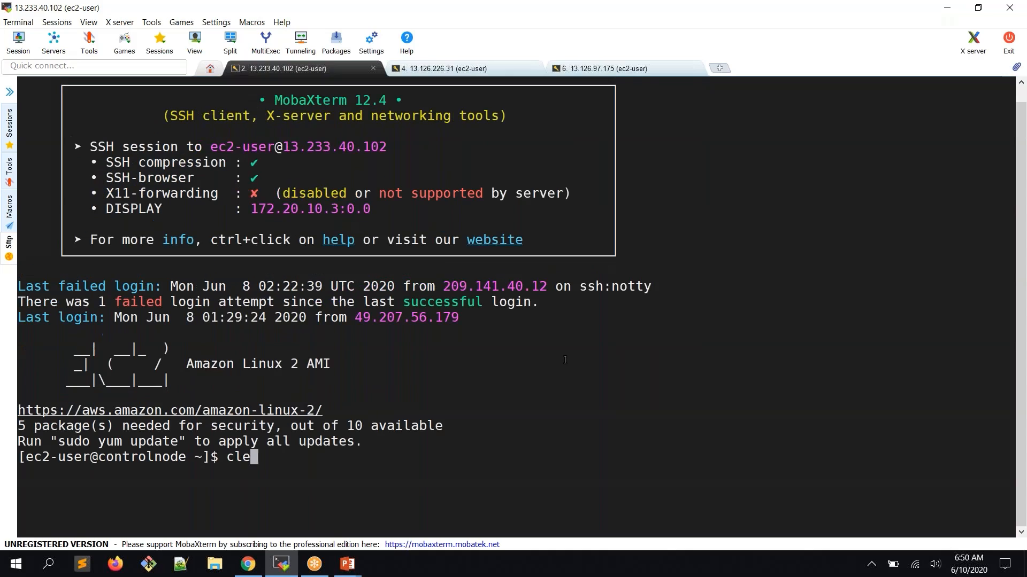1027x577 pixels.
Task: Switch to tab 6. 13.126.97.175 (ec2-user)
Action: (624, 68)
